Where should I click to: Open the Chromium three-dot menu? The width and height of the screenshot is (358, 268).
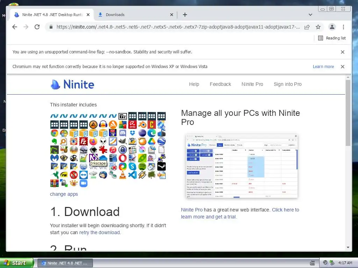[x=343, y=27]
